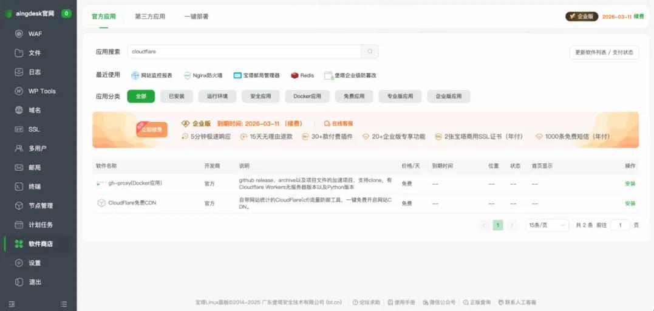Screen dimensions: 654x311
Task: Click the 价格/天 column header
Action: (410, 166)
